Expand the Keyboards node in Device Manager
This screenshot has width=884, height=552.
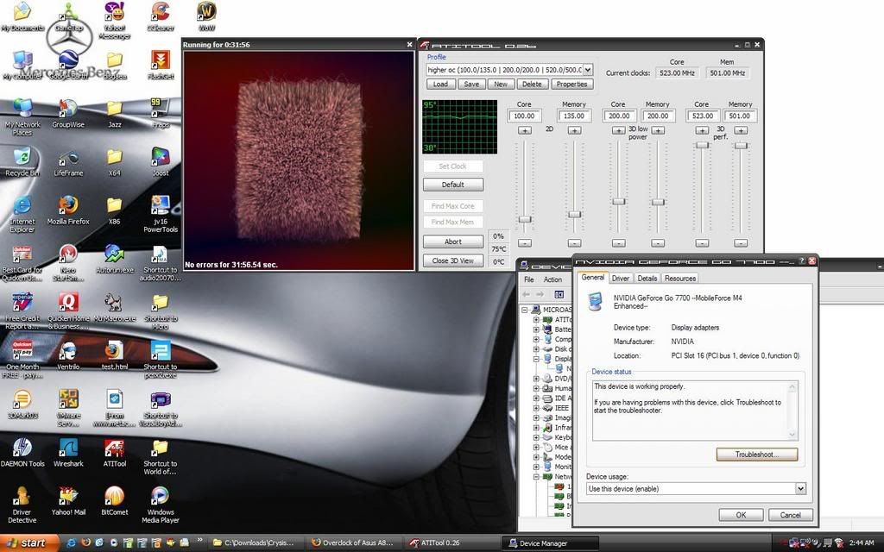(x=536, y=436)
